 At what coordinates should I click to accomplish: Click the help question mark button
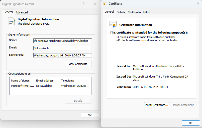(84, 4)
